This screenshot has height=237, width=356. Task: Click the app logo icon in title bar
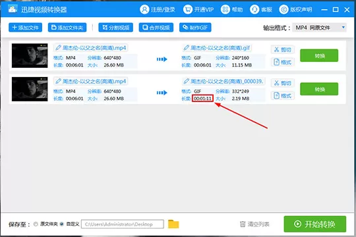pyautogui.click(x=13, y=9)
